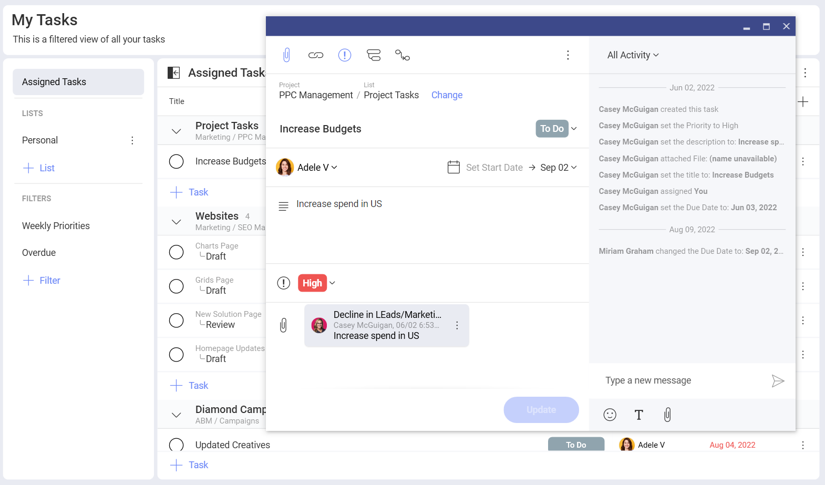Mark Updated Creatives task complete
825x485 pixels.
177,445
